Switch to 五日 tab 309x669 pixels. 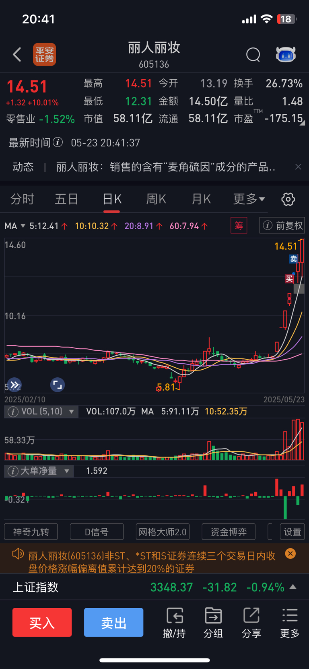click(x=66, y=199)
